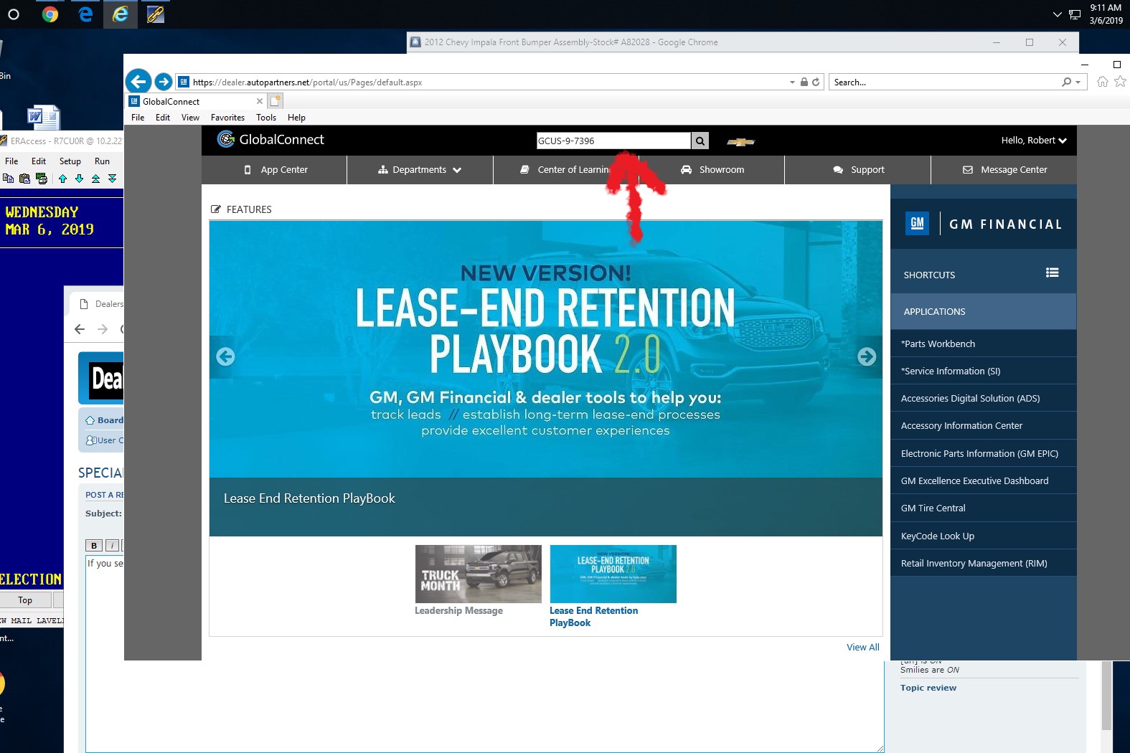This screenshot has width=1130, height=753.
Task: Switch to Internet Explorer taskbar icon
Action: click(121, 14)
